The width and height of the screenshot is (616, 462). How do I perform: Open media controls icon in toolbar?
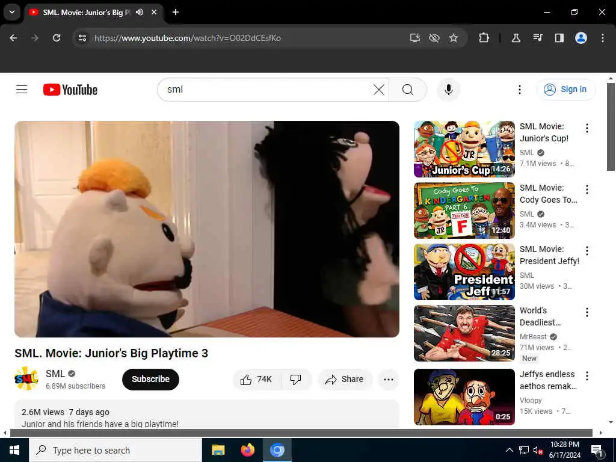coord(537,38)
